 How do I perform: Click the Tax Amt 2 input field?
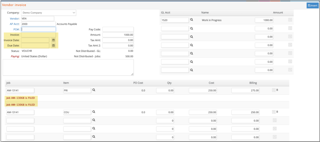click(118, 46)
